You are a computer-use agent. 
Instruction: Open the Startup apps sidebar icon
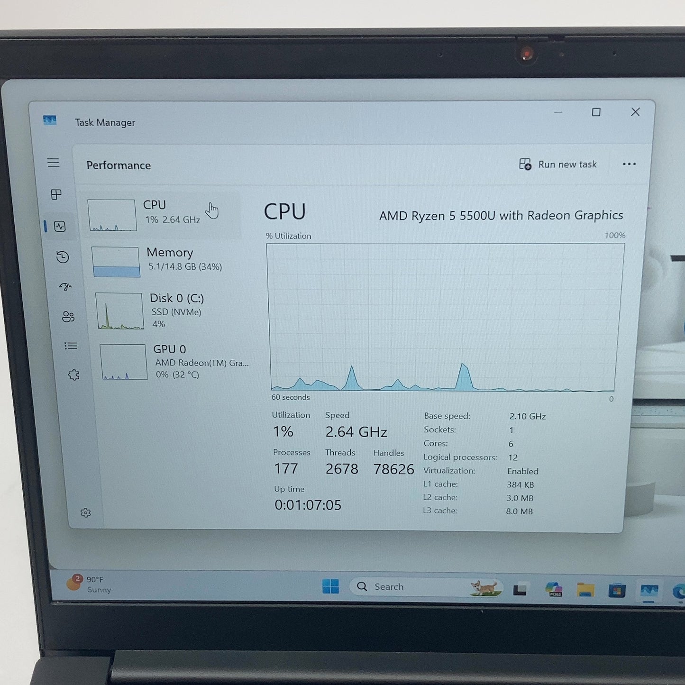[65, 287]
